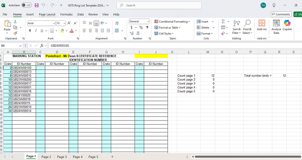Viewport: 302px width, 160px height.
Task: Decrease font size with smaller A
Action: click(x=75, y=23)
